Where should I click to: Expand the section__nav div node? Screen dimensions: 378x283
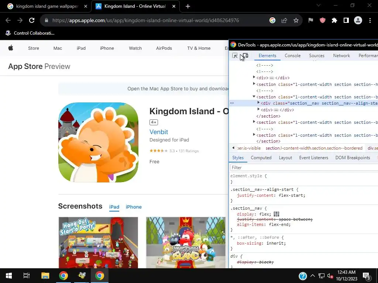[x=258, y=103]
